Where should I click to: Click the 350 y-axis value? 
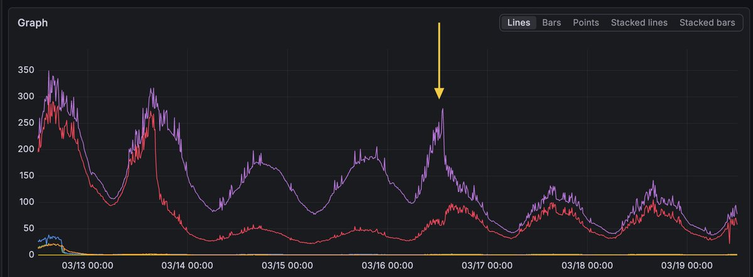click(25, 70)
